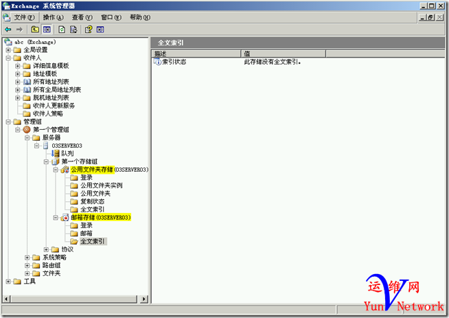Open the 窗口(W) menu
Screen dimensions: 449x318
(111, 17)
